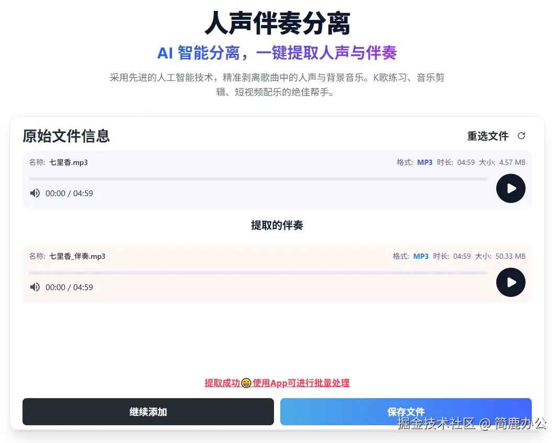The image size is (559, 443).
Task: Click the reload icon beside 重选文件
Action: pos(521,136)
